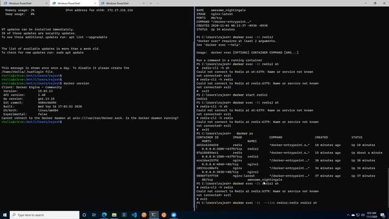The image size is (389, 219).
Task: Click the 'docker ps' command in right pane
Action: click(x=244, y=134)
